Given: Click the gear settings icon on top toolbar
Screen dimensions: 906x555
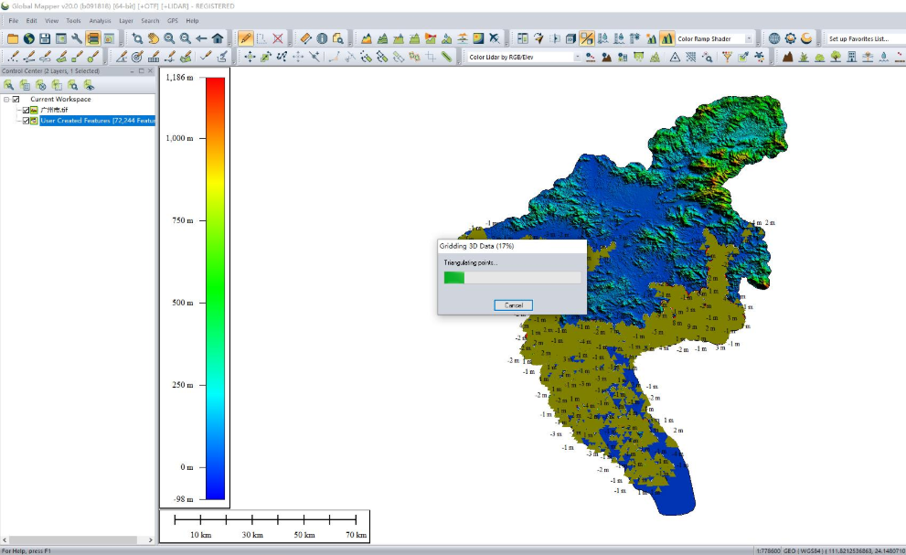Looking at the screenshot, I should [x=791, y=38].
